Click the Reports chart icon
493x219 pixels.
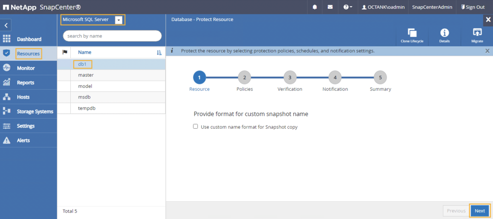[x=6, y=83]
